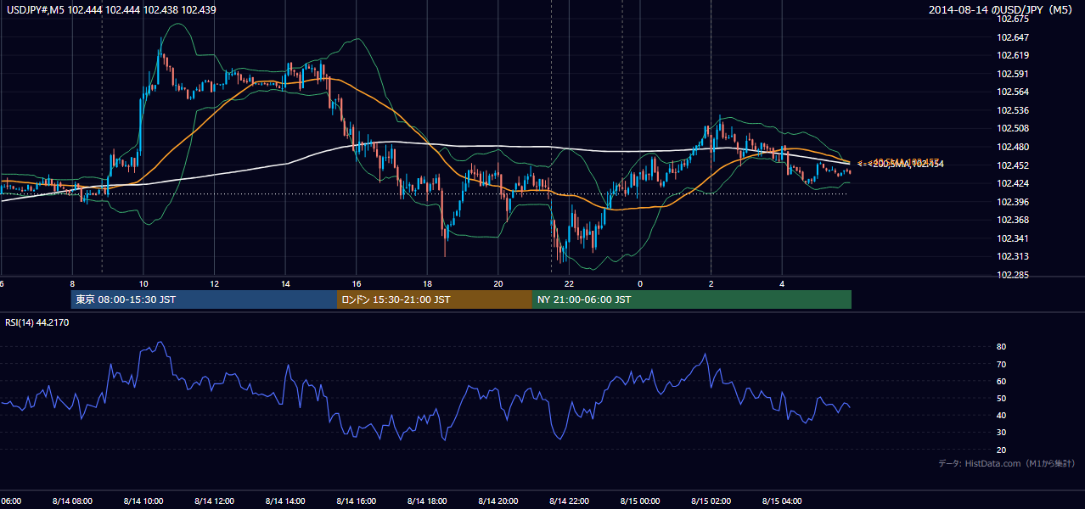Select the ロンドン 15:30-21:00 JST session bar
1085x509 pixels.
[x=435, y=299]
